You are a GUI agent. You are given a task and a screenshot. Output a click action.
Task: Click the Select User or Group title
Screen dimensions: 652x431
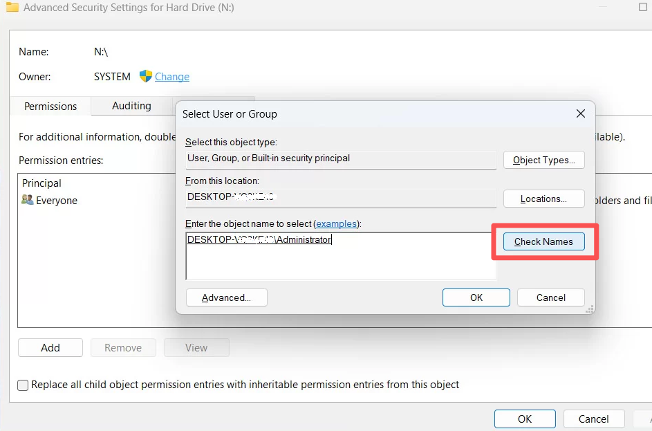coord(230,114)
